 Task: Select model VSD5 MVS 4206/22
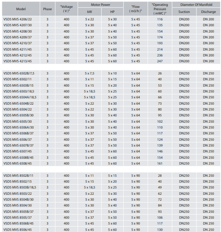[x=18, y=19]
